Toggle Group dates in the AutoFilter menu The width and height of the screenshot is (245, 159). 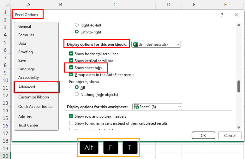pos(71,74)
